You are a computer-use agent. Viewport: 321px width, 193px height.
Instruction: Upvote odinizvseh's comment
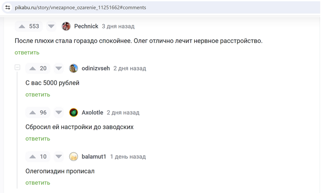(x=33, y=68)
